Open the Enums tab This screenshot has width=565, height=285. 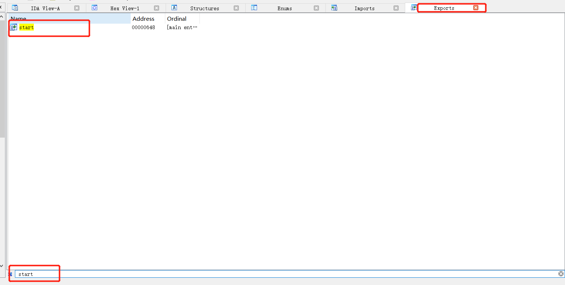pyautogui.click(x=285, y=8)
